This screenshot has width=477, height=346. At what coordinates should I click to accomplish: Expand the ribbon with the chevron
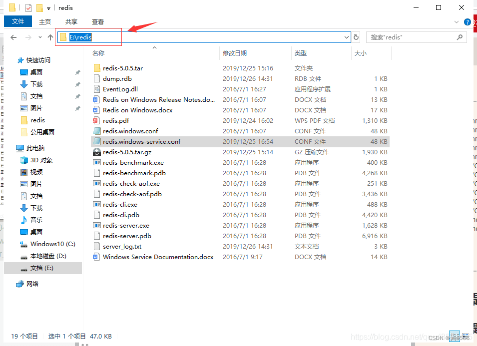pyautogui.click(x=457, y=22)
